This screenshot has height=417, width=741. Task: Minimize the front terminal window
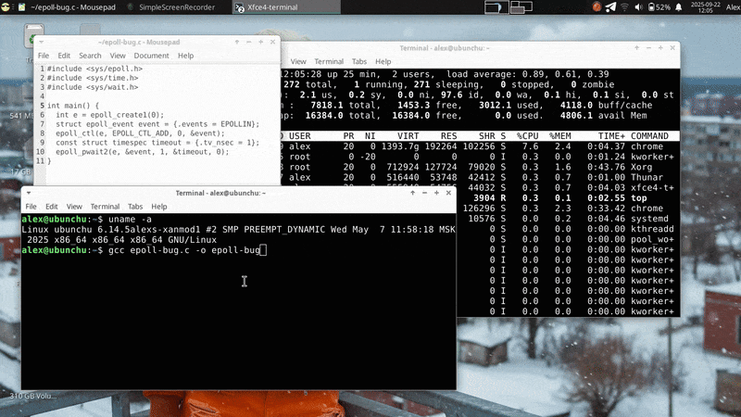[x=424, y=193]
